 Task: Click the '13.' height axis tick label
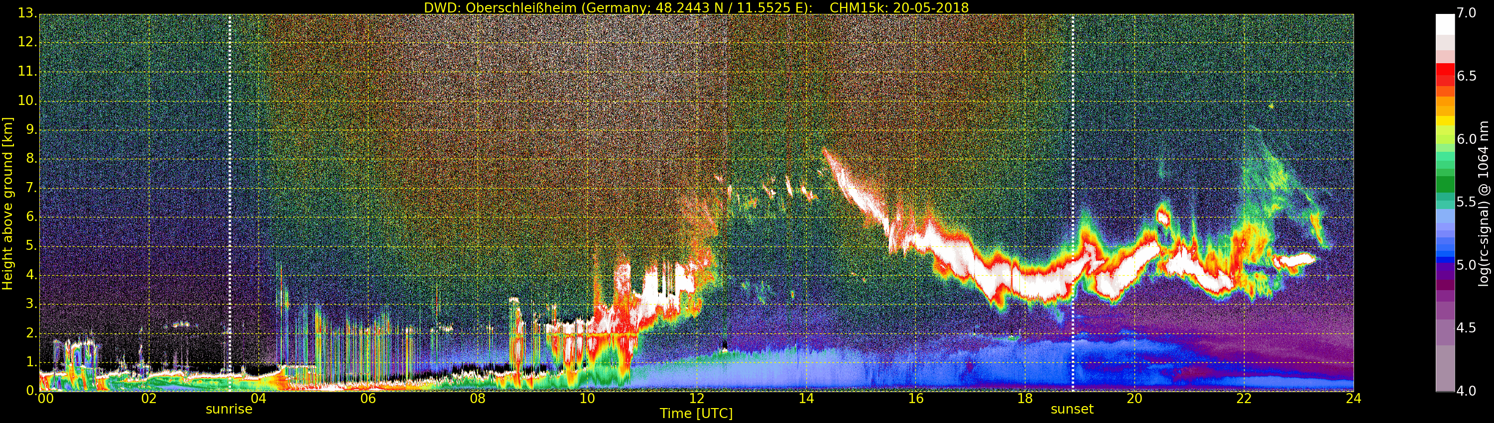tap(27, 14)
